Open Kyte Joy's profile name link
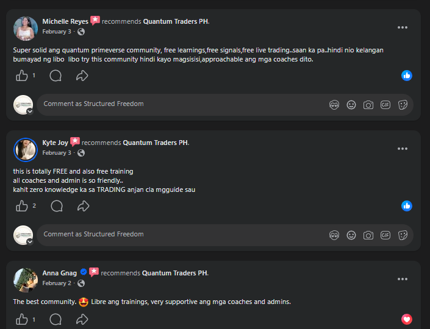The width and height of the screenshot is (430, 329). (x=55, y=143)
